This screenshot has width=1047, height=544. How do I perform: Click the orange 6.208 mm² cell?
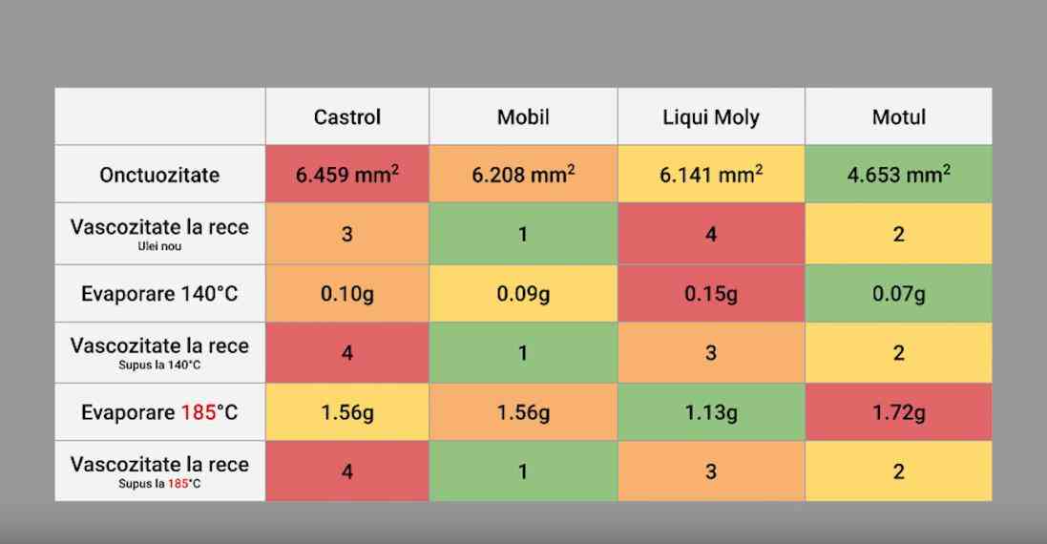click(523, 175)
